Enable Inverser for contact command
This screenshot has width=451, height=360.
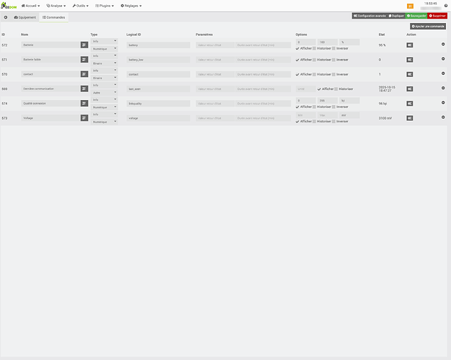click(333, 74)
